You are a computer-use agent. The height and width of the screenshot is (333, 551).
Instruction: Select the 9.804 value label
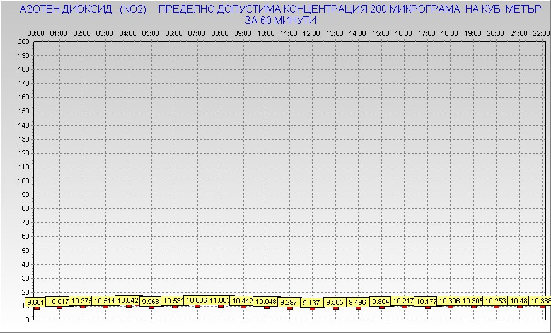pos(381,302)
